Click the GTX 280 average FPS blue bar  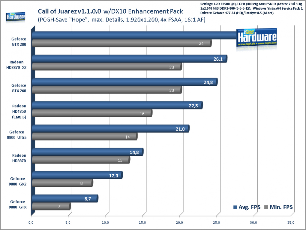pos(134,35)
